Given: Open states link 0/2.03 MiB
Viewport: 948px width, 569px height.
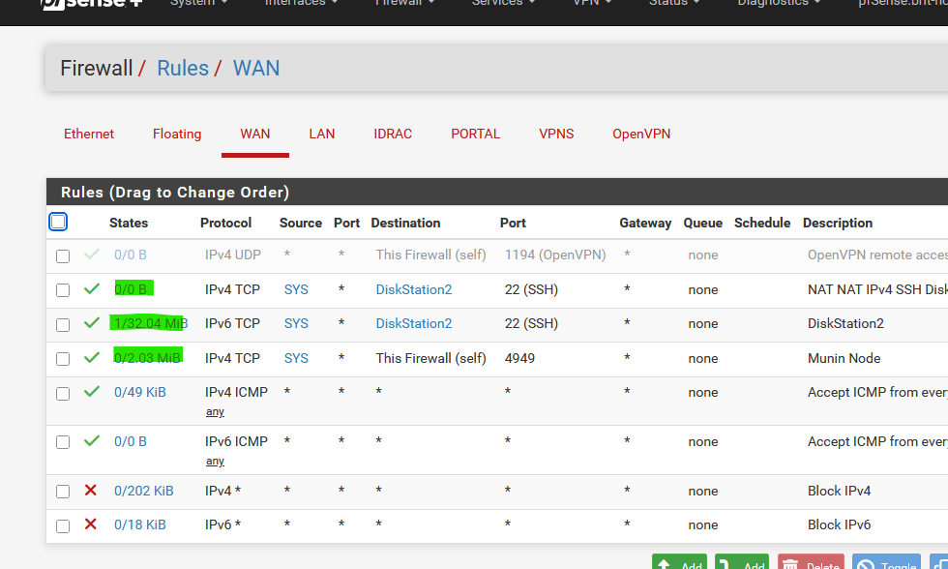Looking at the screenshot, I should click(147, 358).
